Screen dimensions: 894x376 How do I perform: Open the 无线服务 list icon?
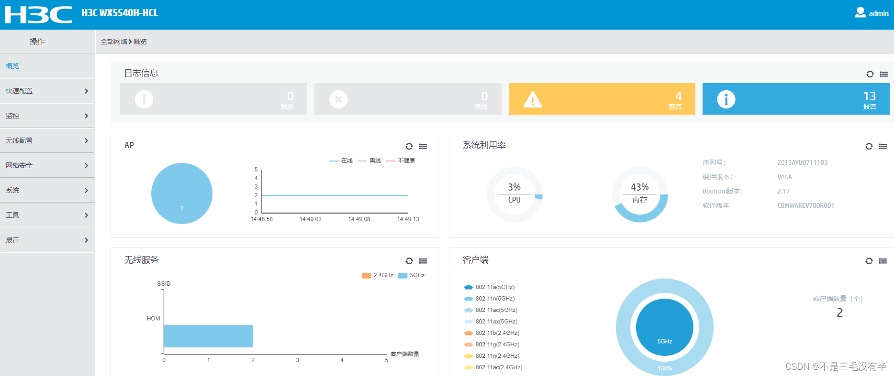pyautogui.click(x=423, y=261)
